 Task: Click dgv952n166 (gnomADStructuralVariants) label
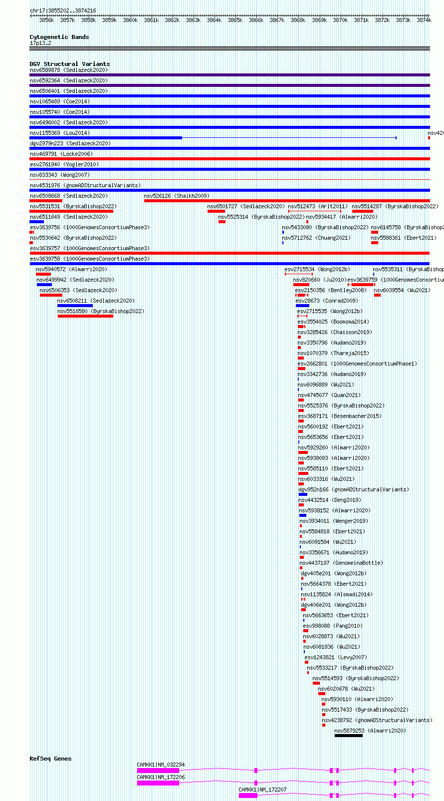(354, 489)
